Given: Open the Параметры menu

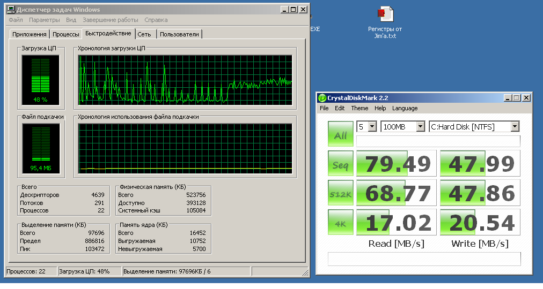Looking at the screenshot, I should 45,20.
